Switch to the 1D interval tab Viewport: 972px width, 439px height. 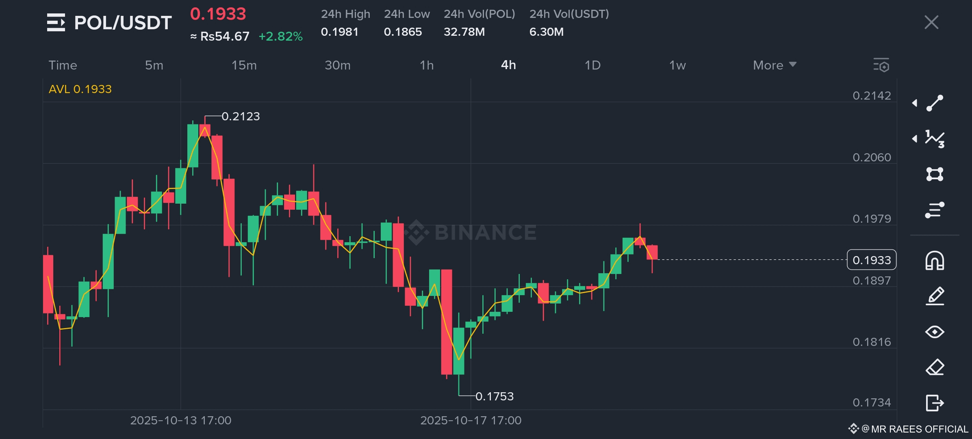pos(592,65)
